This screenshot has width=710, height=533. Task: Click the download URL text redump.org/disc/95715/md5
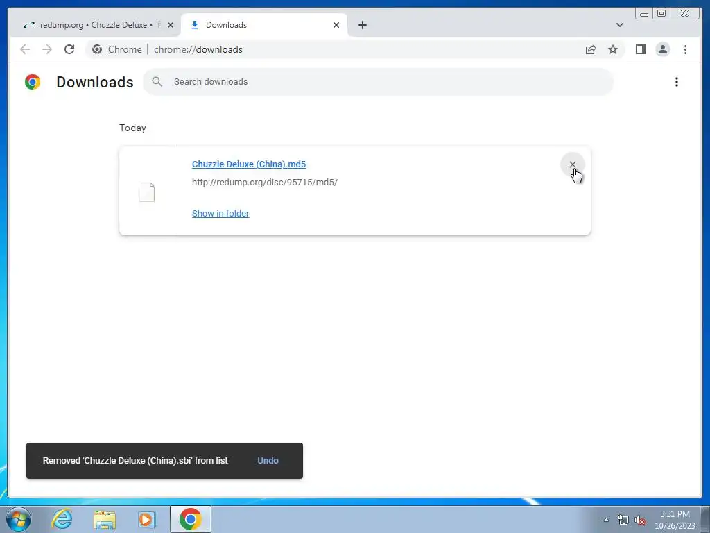point(264,183)
